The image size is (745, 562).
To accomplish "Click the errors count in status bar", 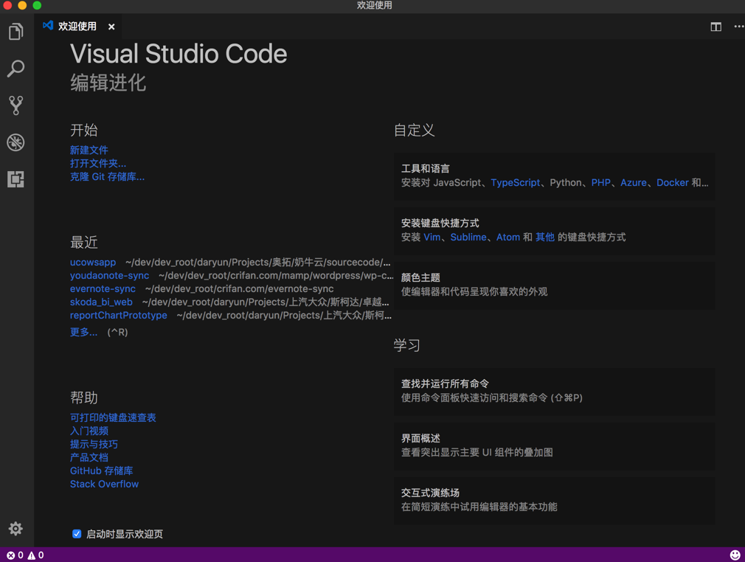I will (x=15, y=555).
